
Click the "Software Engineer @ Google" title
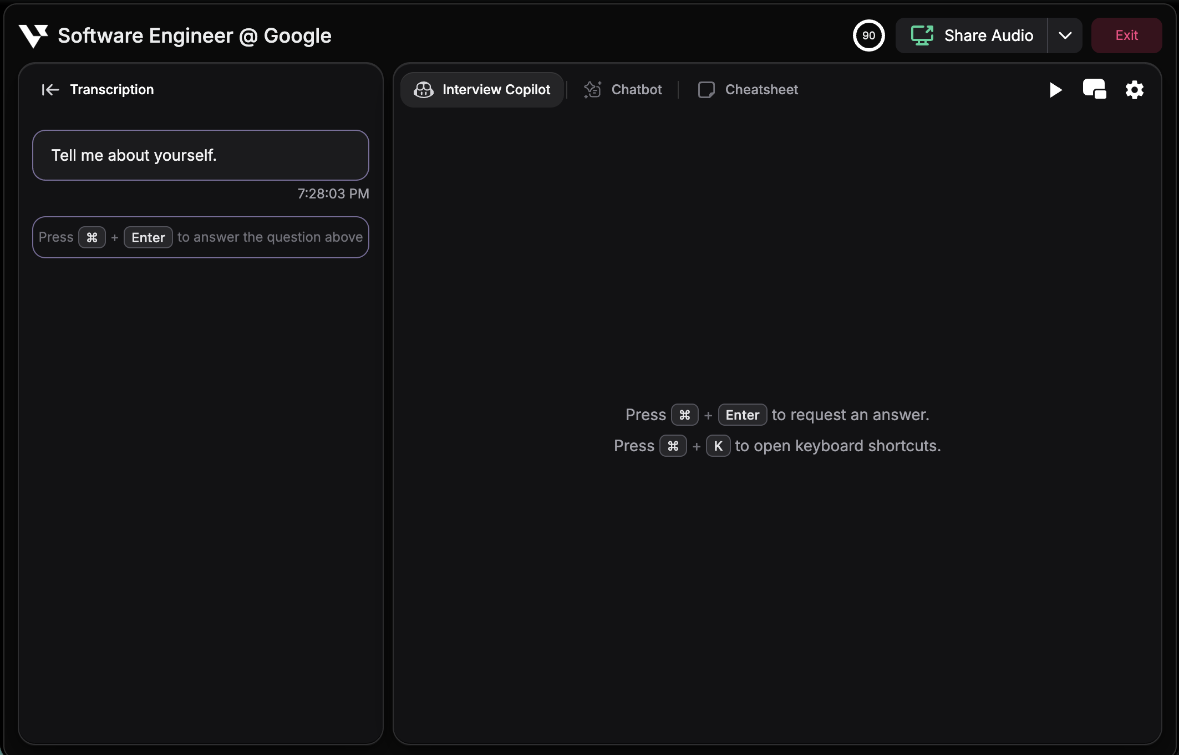click(195, 36)
